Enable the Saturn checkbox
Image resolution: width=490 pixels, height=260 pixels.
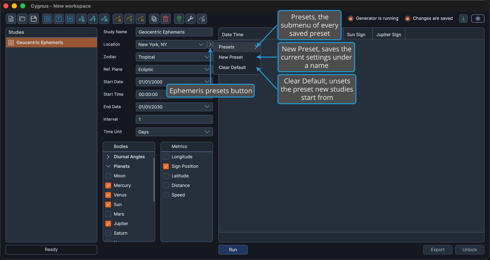(x=108, y=233)
